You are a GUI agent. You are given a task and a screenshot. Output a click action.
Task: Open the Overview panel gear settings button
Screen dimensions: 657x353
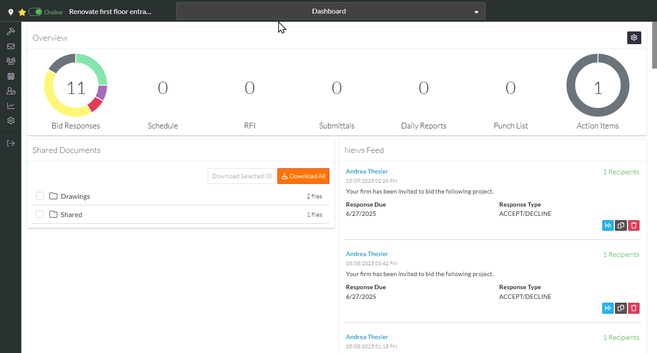[634, 38]
